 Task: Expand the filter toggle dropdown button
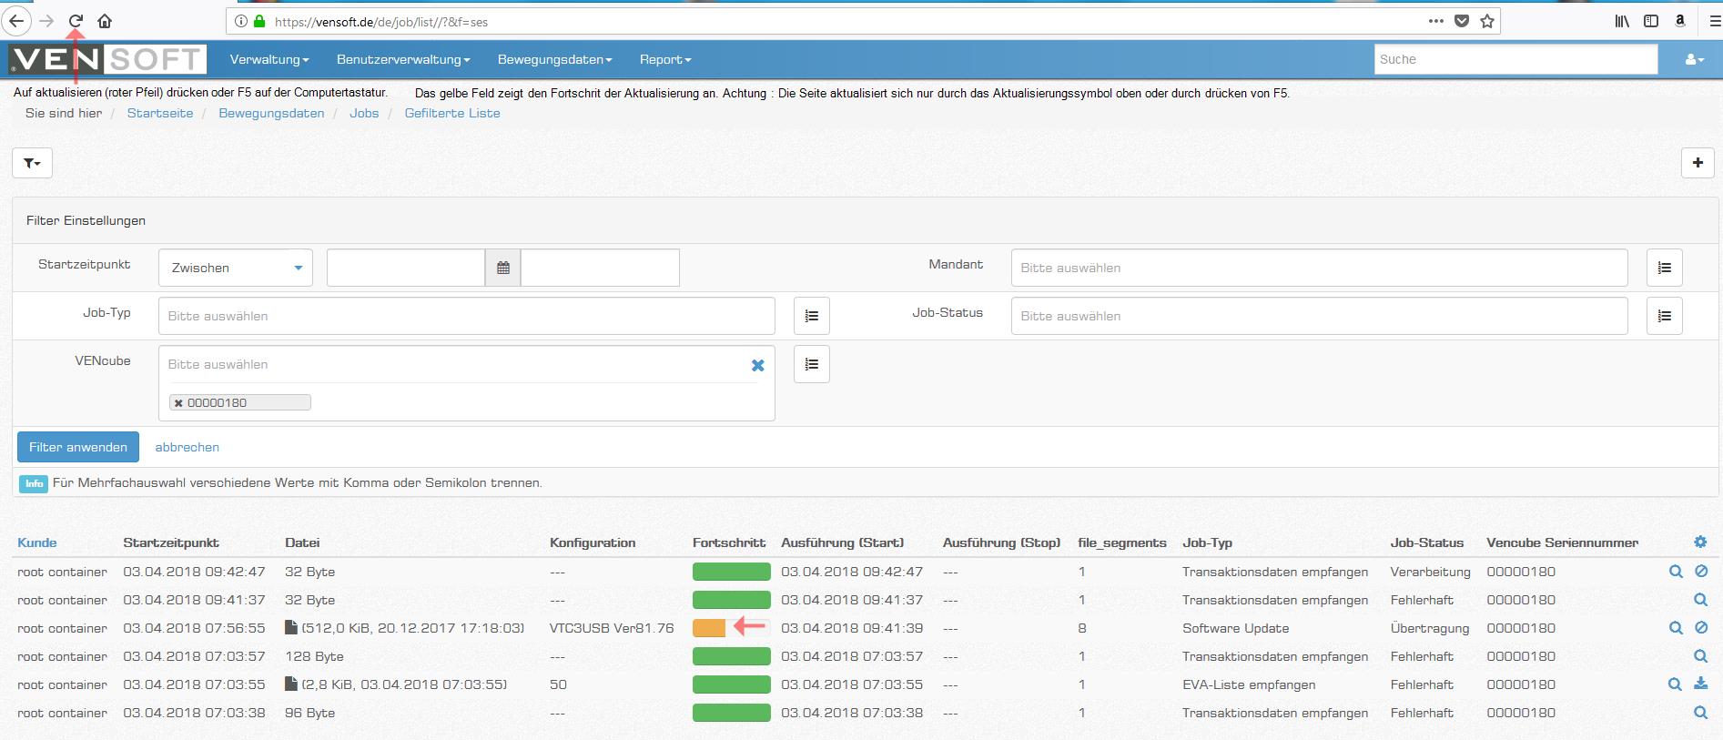click(32, 163)
